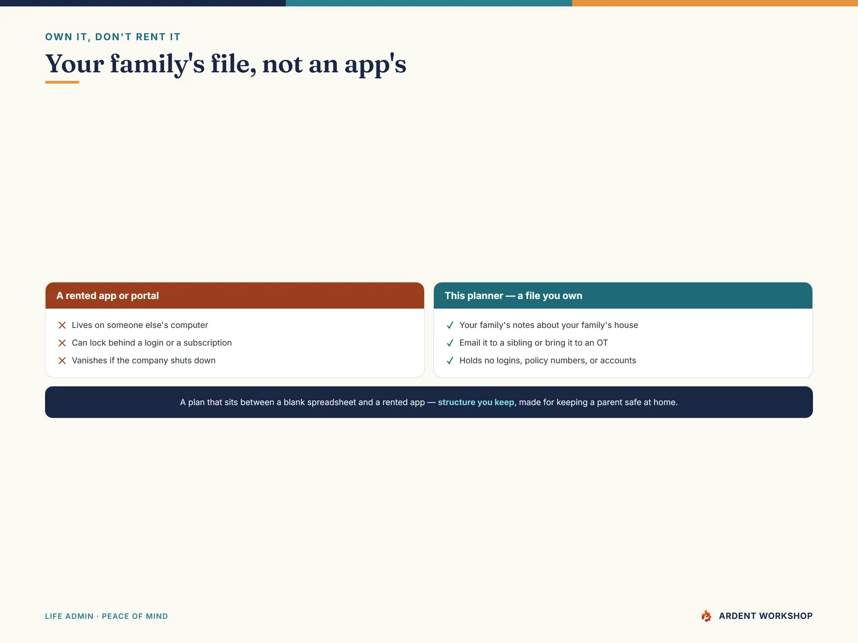
Task: Click the checkmark beside 'Your family's notes'
Action: [450, 325]
